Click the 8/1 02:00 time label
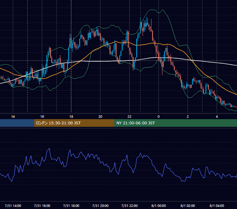 click(x=188, y=206)
